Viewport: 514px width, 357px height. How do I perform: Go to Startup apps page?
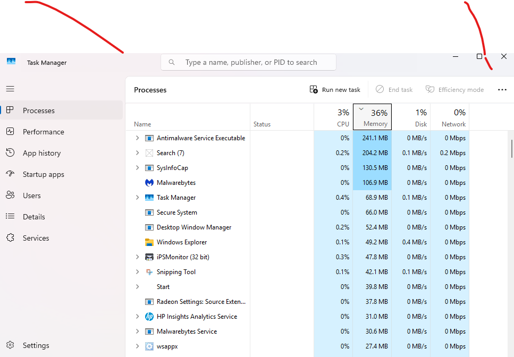62,174
